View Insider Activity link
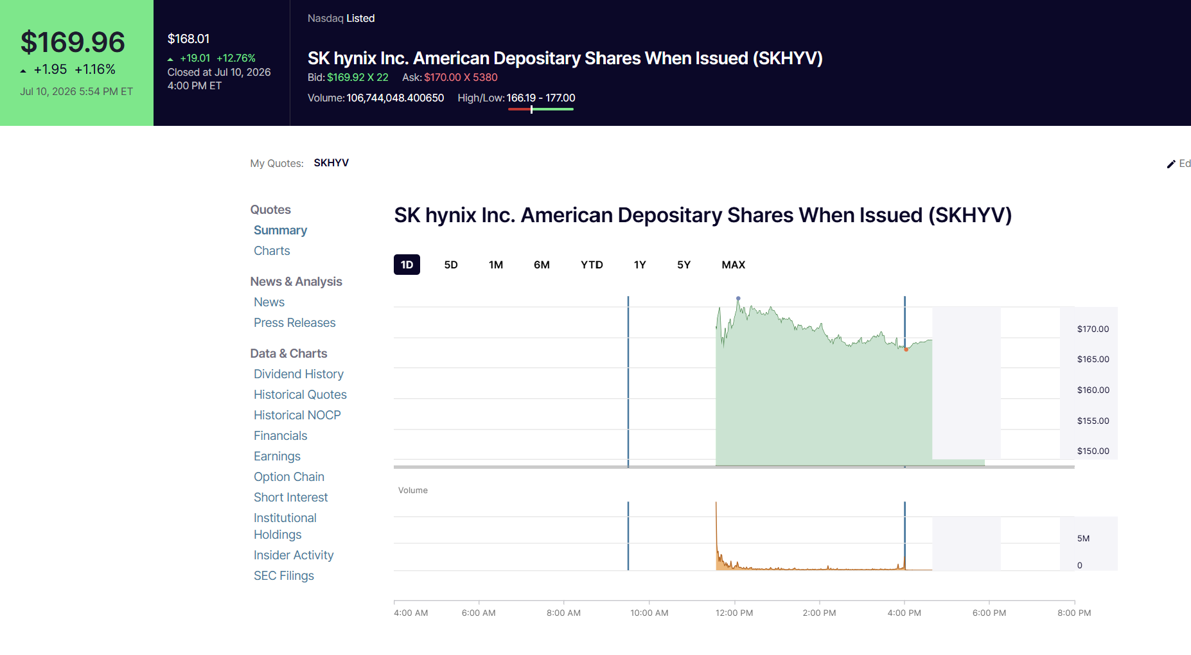 (294, 555)
